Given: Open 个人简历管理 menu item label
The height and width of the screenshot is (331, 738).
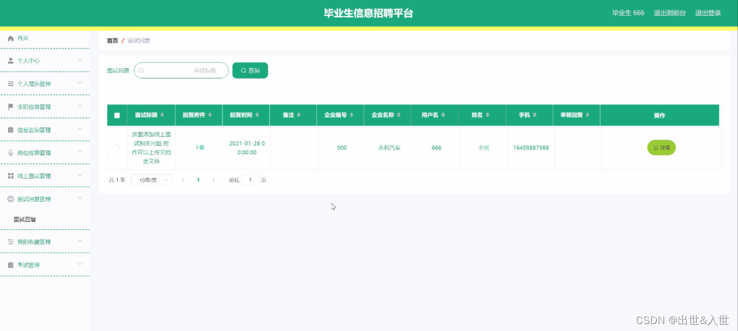Looking at the screenshot, I should (x=34, y=84).
